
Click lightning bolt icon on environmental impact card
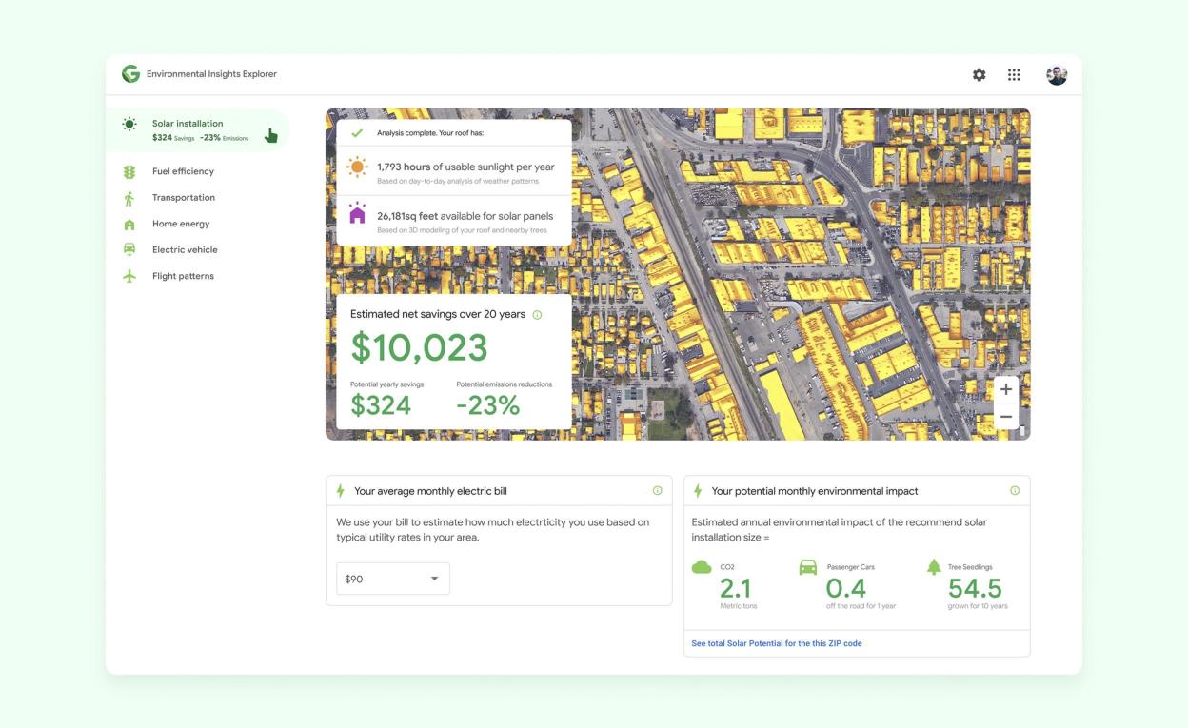[x=698, y=491]
